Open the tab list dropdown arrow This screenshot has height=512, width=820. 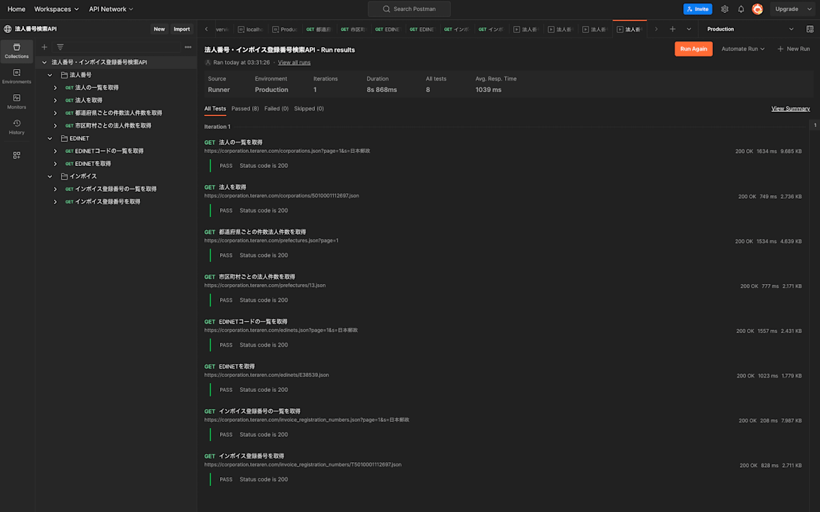[689, 29]
